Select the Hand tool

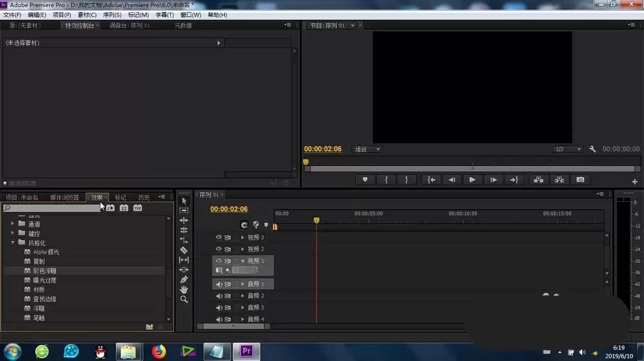[184, 289]
